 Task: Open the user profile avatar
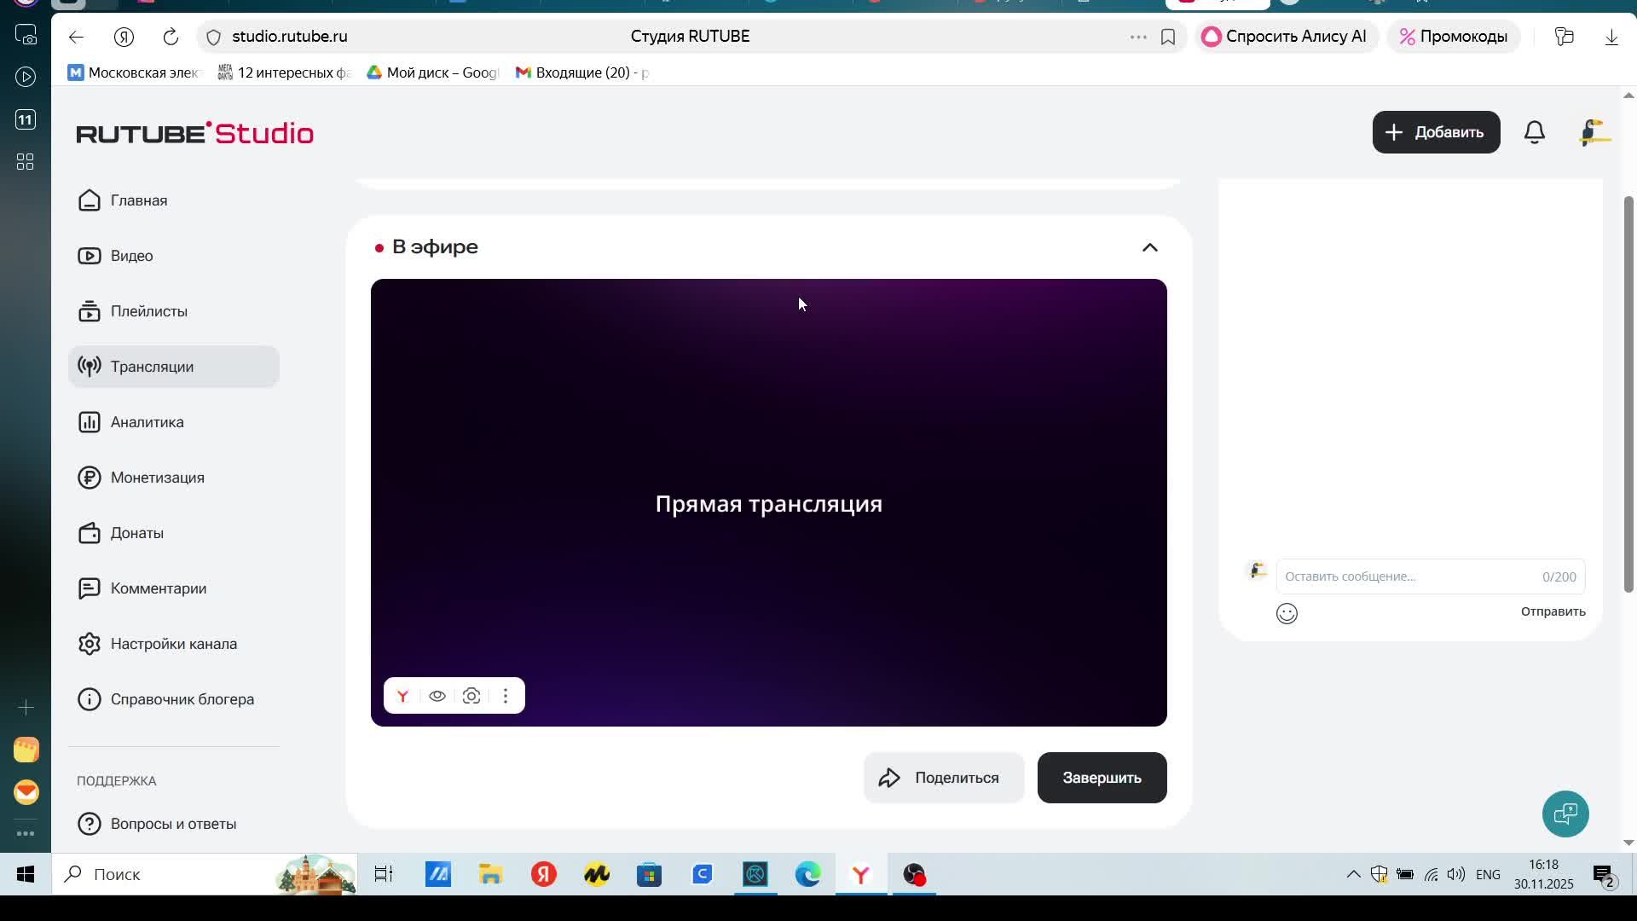click(1594, 132)
